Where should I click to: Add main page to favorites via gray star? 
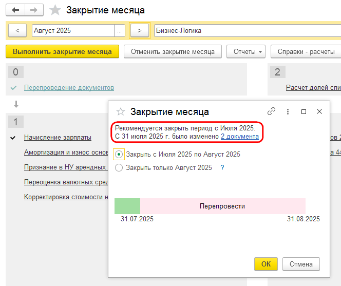click(55, 10)
